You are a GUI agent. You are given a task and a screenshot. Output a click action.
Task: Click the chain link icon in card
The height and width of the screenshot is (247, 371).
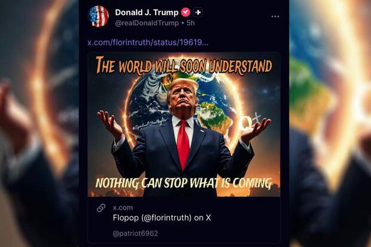pos(101,208)
